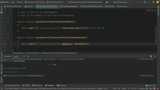
Task: Go to previous highlighted error arrow
Action: click(152, 10)
